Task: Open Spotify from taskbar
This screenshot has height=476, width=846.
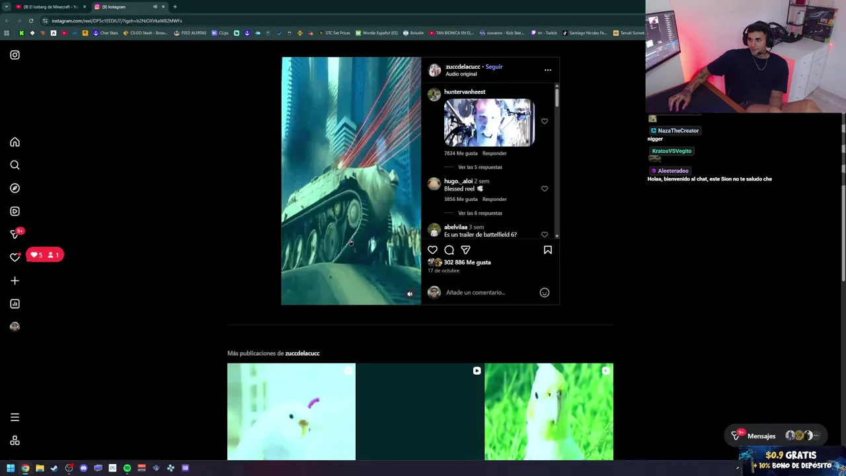Action: pyautogui.click(x=127, y=468)
